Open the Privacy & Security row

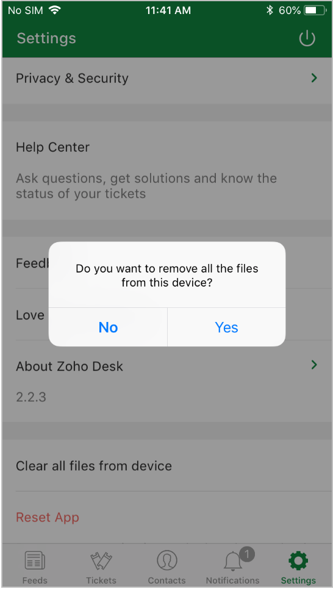coord(167,78)
